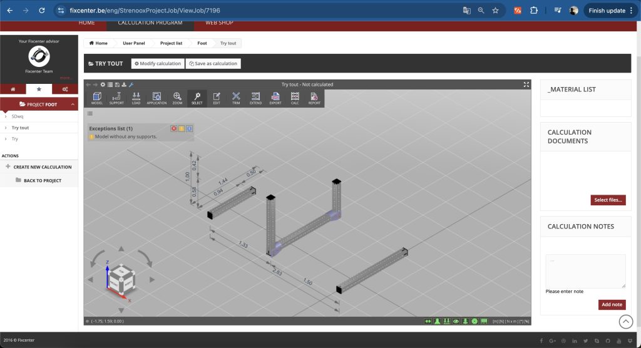Toggle the eye visibility icon in status bar
The width and height of the screenshot is (641, 348).
[456, 321]
